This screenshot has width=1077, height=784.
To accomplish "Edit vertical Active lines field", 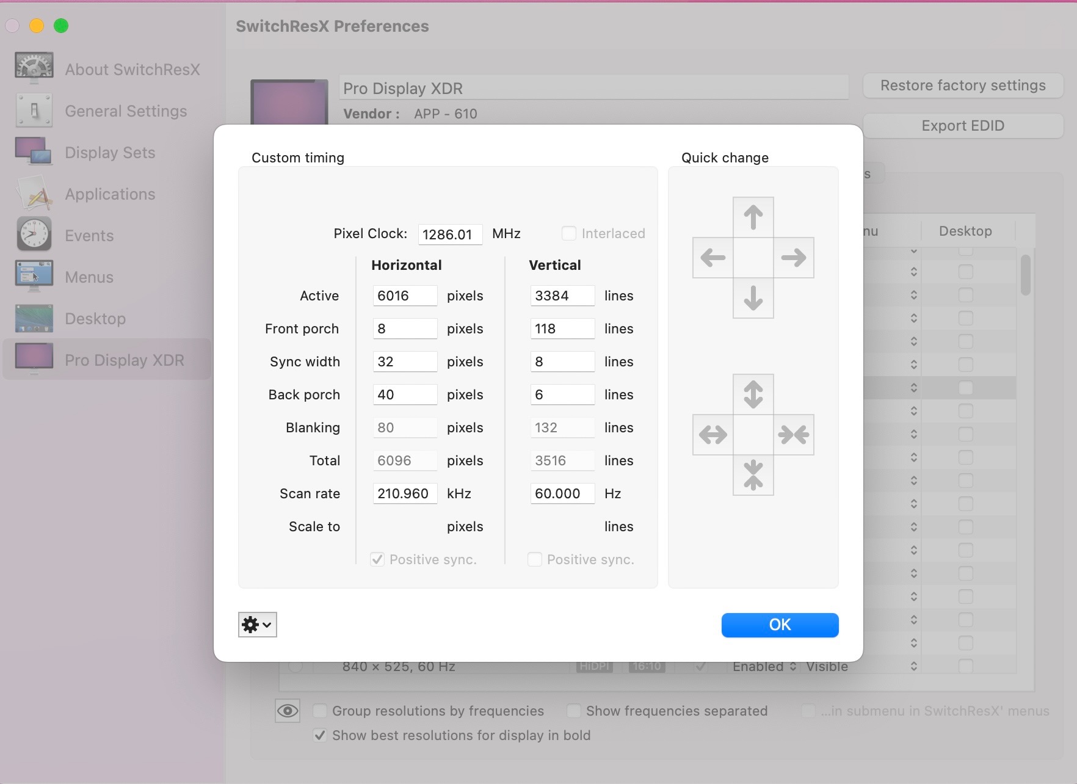I will [x=562, y=296].
